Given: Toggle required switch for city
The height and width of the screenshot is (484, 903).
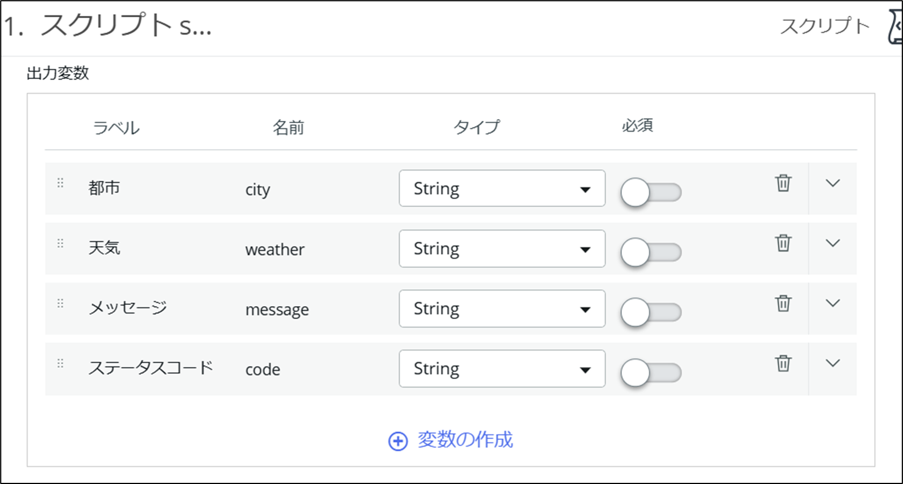Looking at the screenshot, I should (651, 193).
